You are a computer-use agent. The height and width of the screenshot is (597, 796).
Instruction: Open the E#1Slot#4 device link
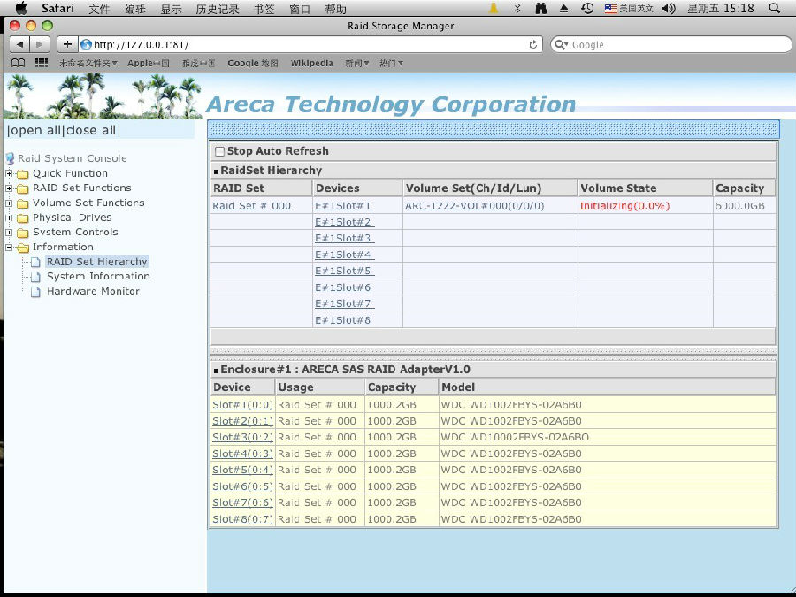(344, 255)
